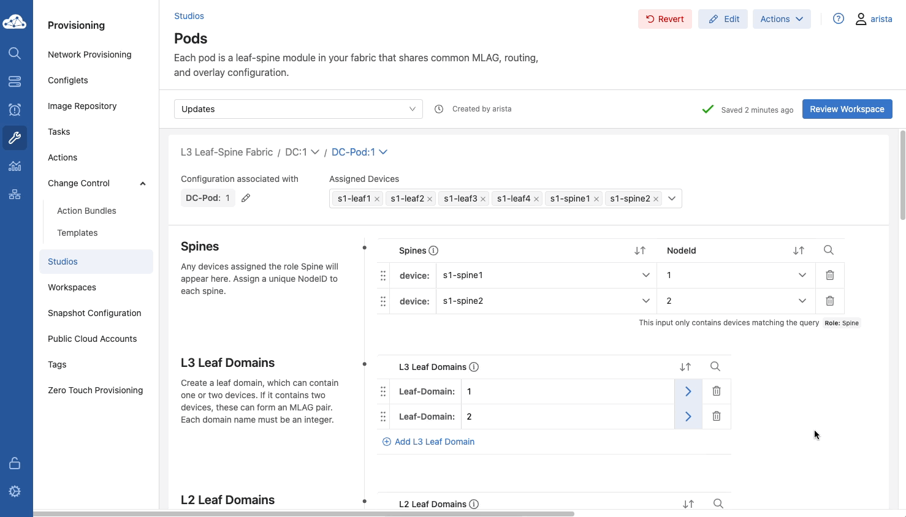Viewport: 906px width, 517px height.
Task: Delete Leaf-Domain 2 using trash icon
Action: coord(716,417)
